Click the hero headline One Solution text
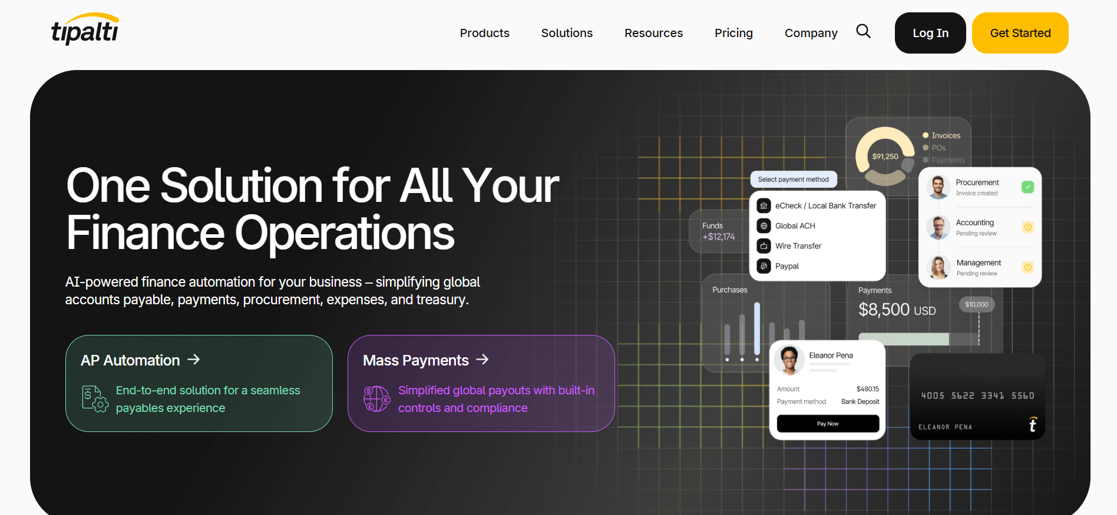Image resolution: width=1117 pixels, height=515 pixels. click(312, 209)
